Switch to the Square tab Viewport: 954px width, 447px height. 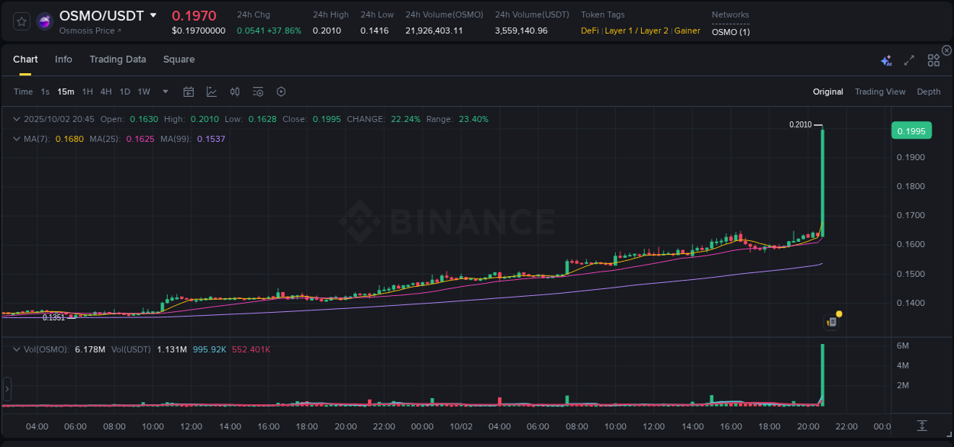click(x=179, y=59)
